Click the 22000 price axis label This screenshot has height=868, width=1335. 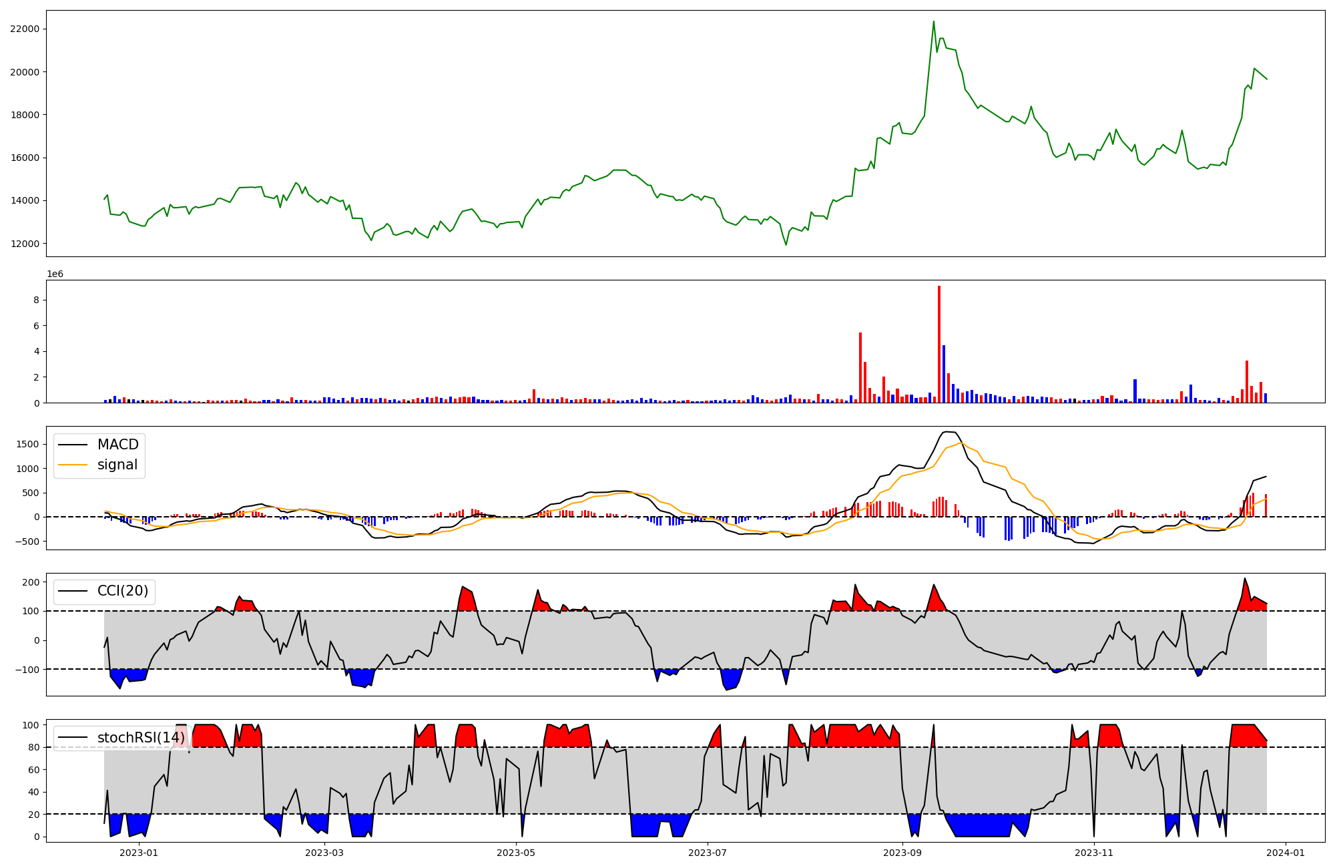click(x=25, y=29)
